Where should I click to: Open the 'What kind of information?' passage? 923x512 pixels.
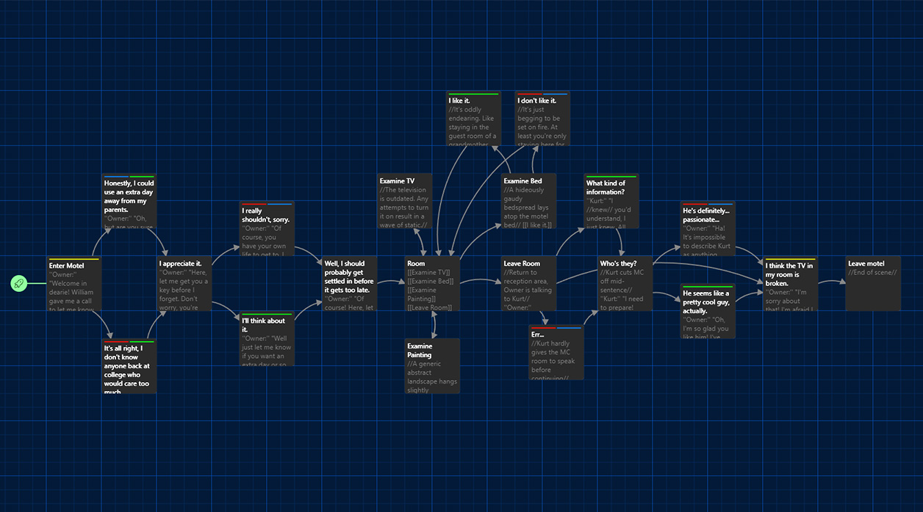611,202
